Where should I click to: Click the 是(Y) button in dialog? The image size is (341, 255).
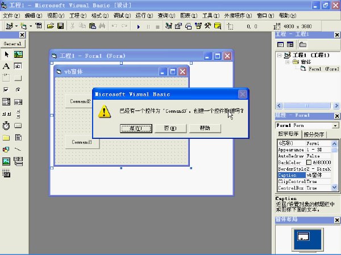[x=136, y=129]
